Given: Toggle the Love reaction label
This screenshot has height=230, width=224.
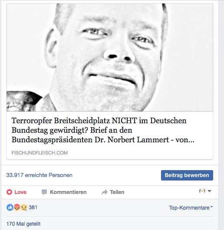Looking at the screenshot, I should 20,192.
